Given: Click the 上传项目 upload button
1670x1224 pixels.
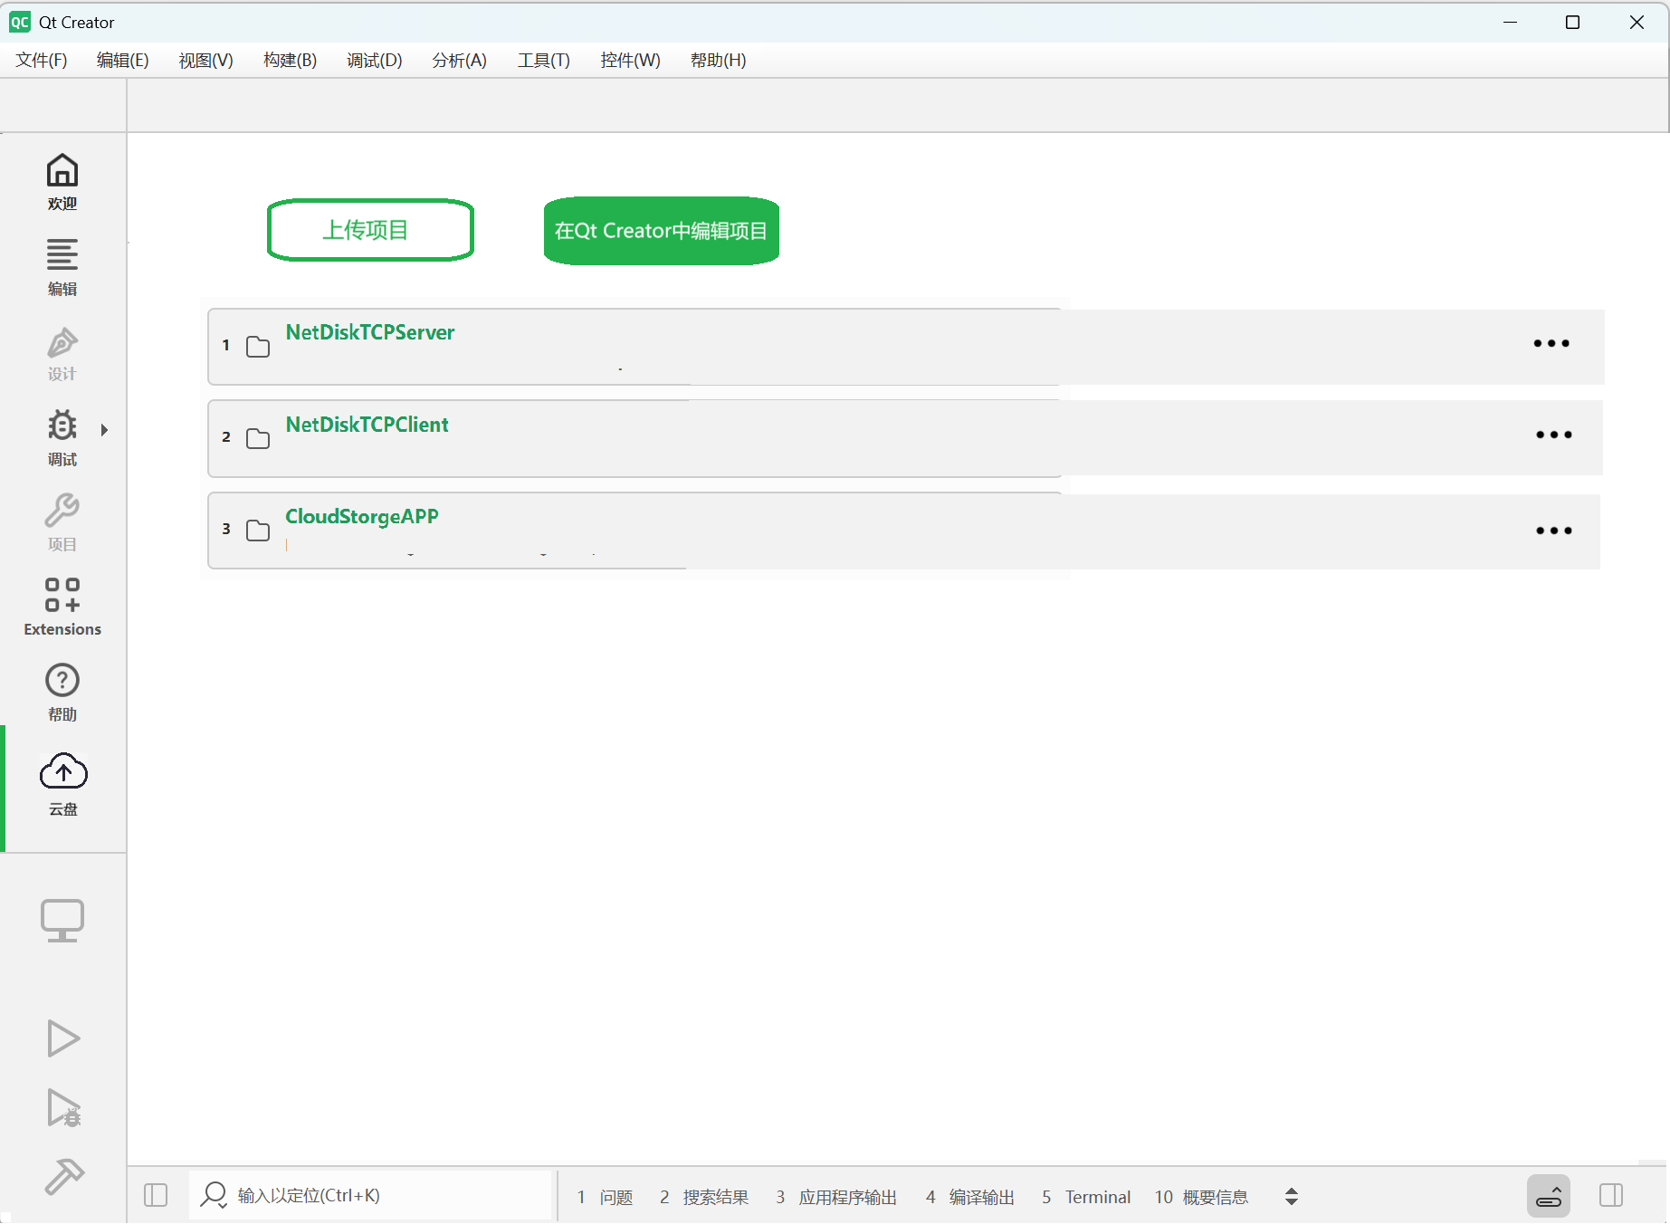Looking at the screenshot, I should click(x=370, y=230).
